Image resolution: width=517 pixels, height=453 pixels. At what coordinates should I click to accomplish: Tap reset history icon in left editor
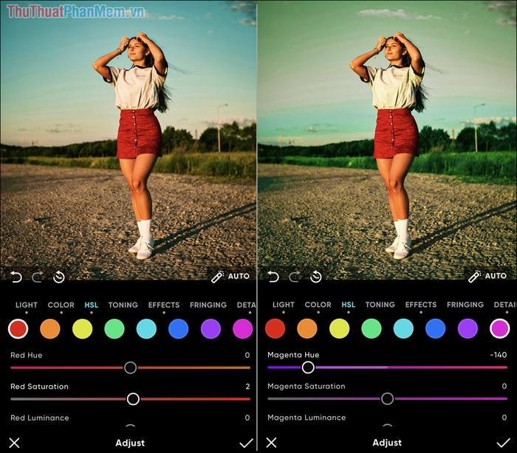click(59, 277)
